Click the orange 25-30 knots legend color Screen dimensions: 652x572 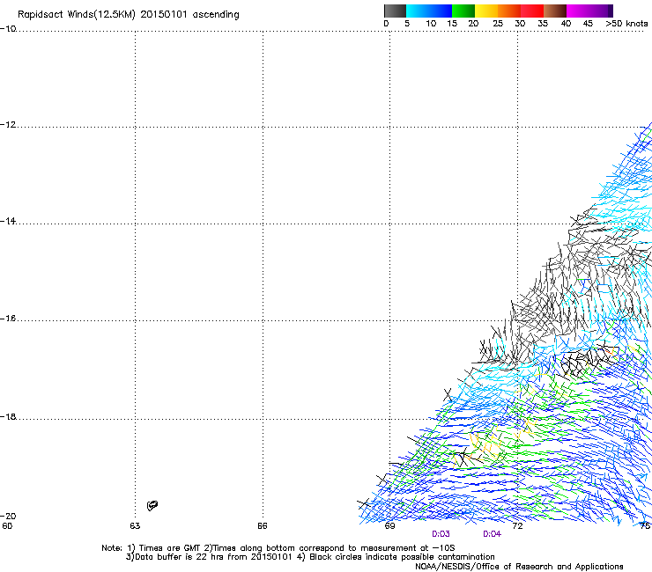[509, 11]
